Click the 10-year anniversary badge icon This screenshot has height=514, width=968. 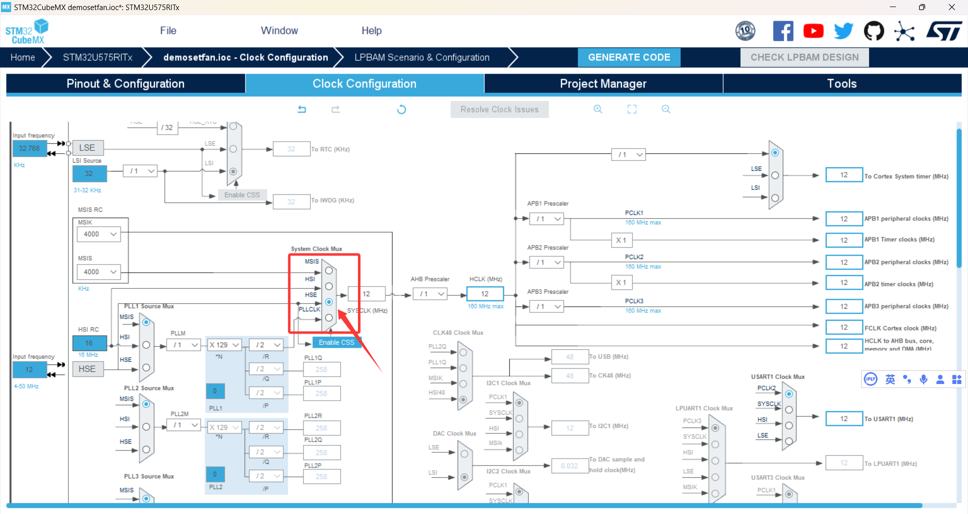tap(745, 31)
